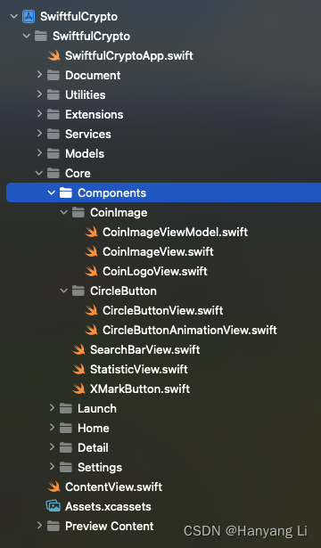Viewport: 321px width, 548px height.
Task: Expand the Preview Content folder arrow
Action: coord(39,526)
